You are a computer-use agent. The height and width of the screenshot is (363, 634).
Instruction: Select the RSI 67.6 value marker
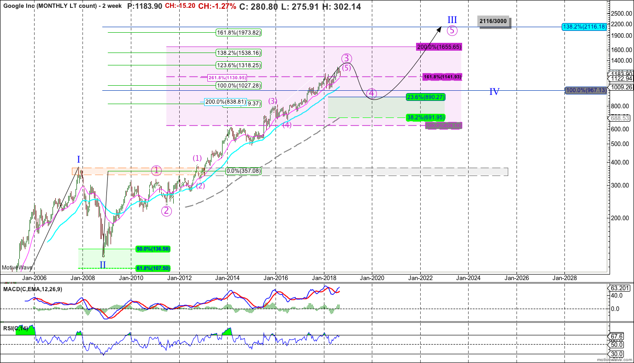coord(617,336)
